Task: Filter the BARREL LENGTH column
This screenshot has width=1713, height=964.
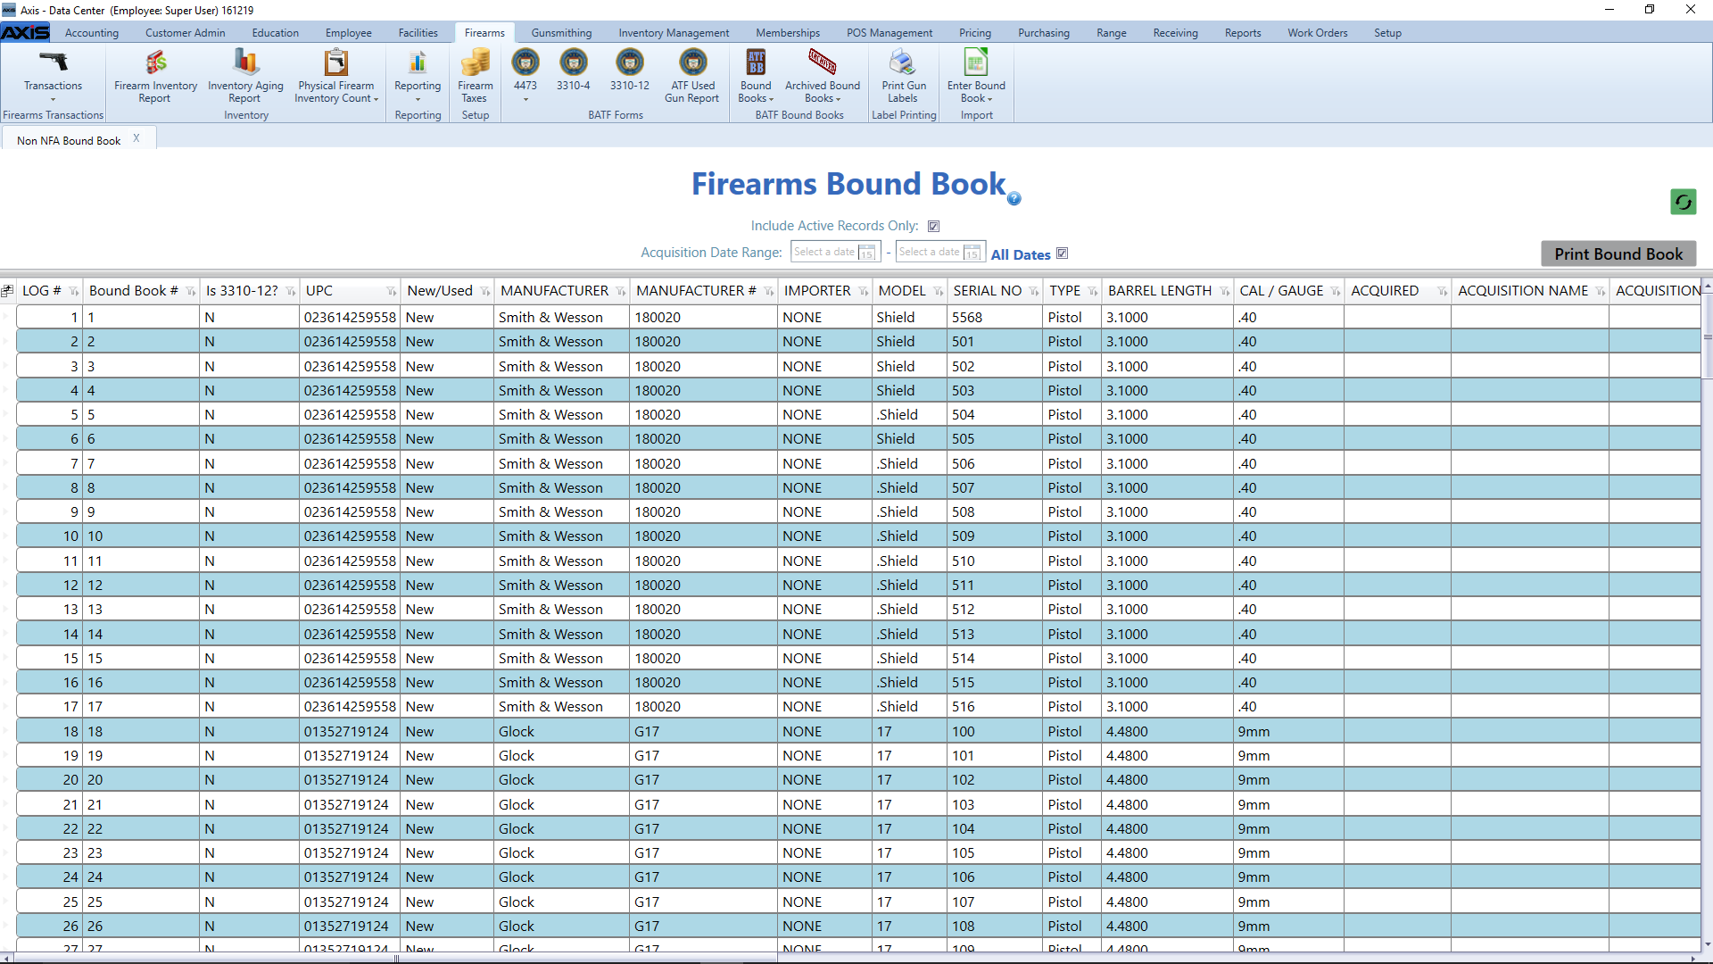Action: click(x=1225, y=292)
